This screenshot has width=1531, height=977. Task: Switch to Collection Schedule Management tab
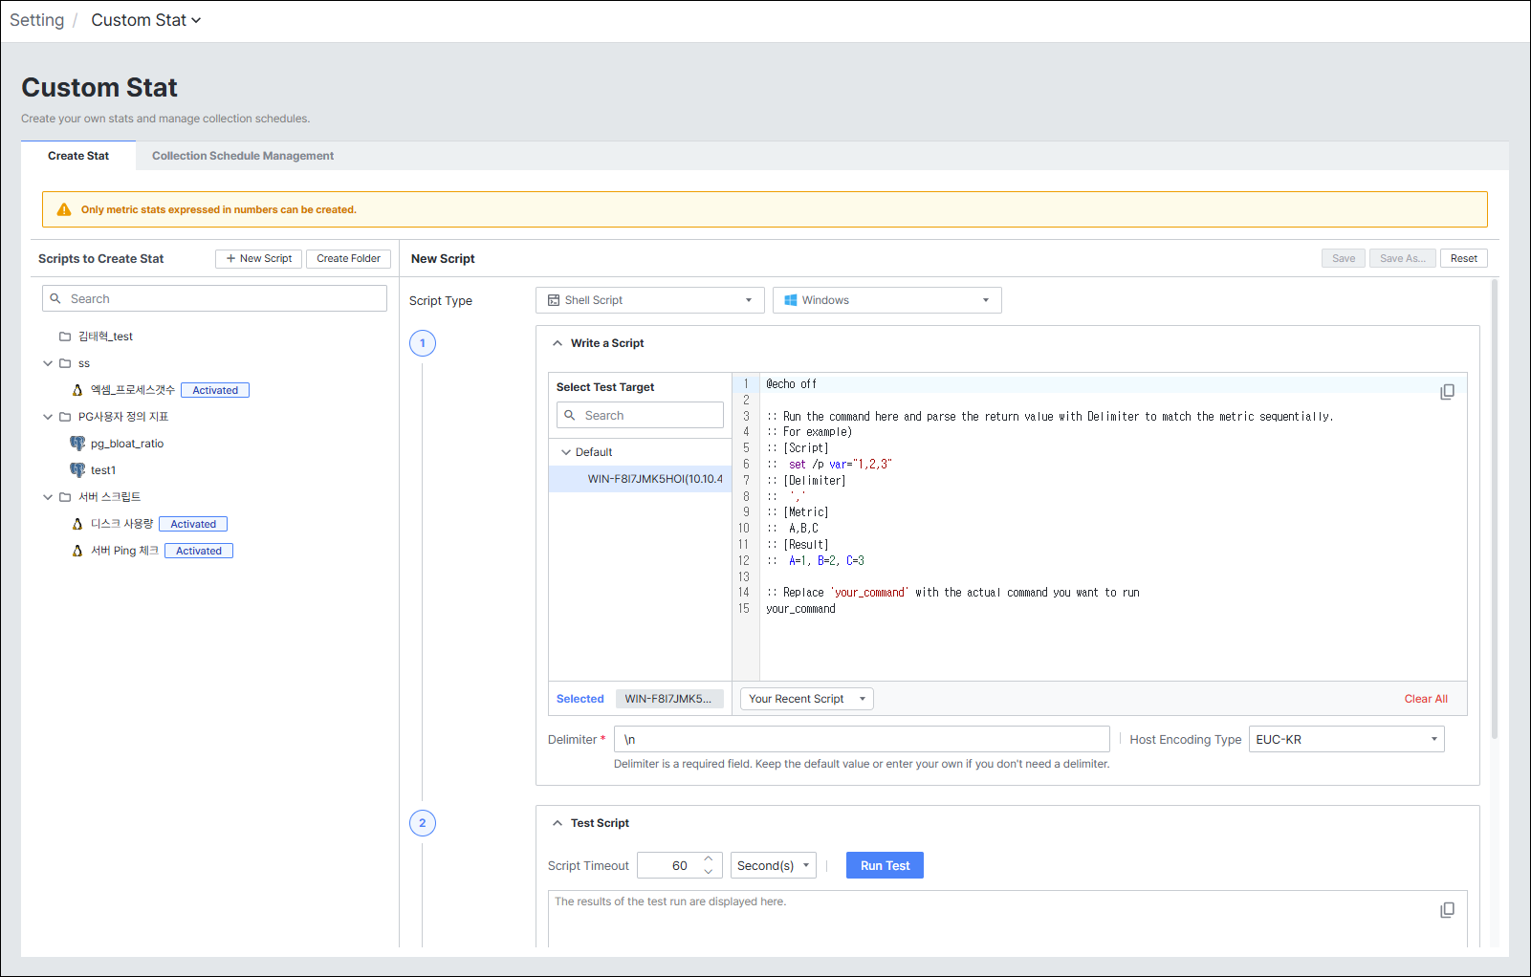point(243,156)
